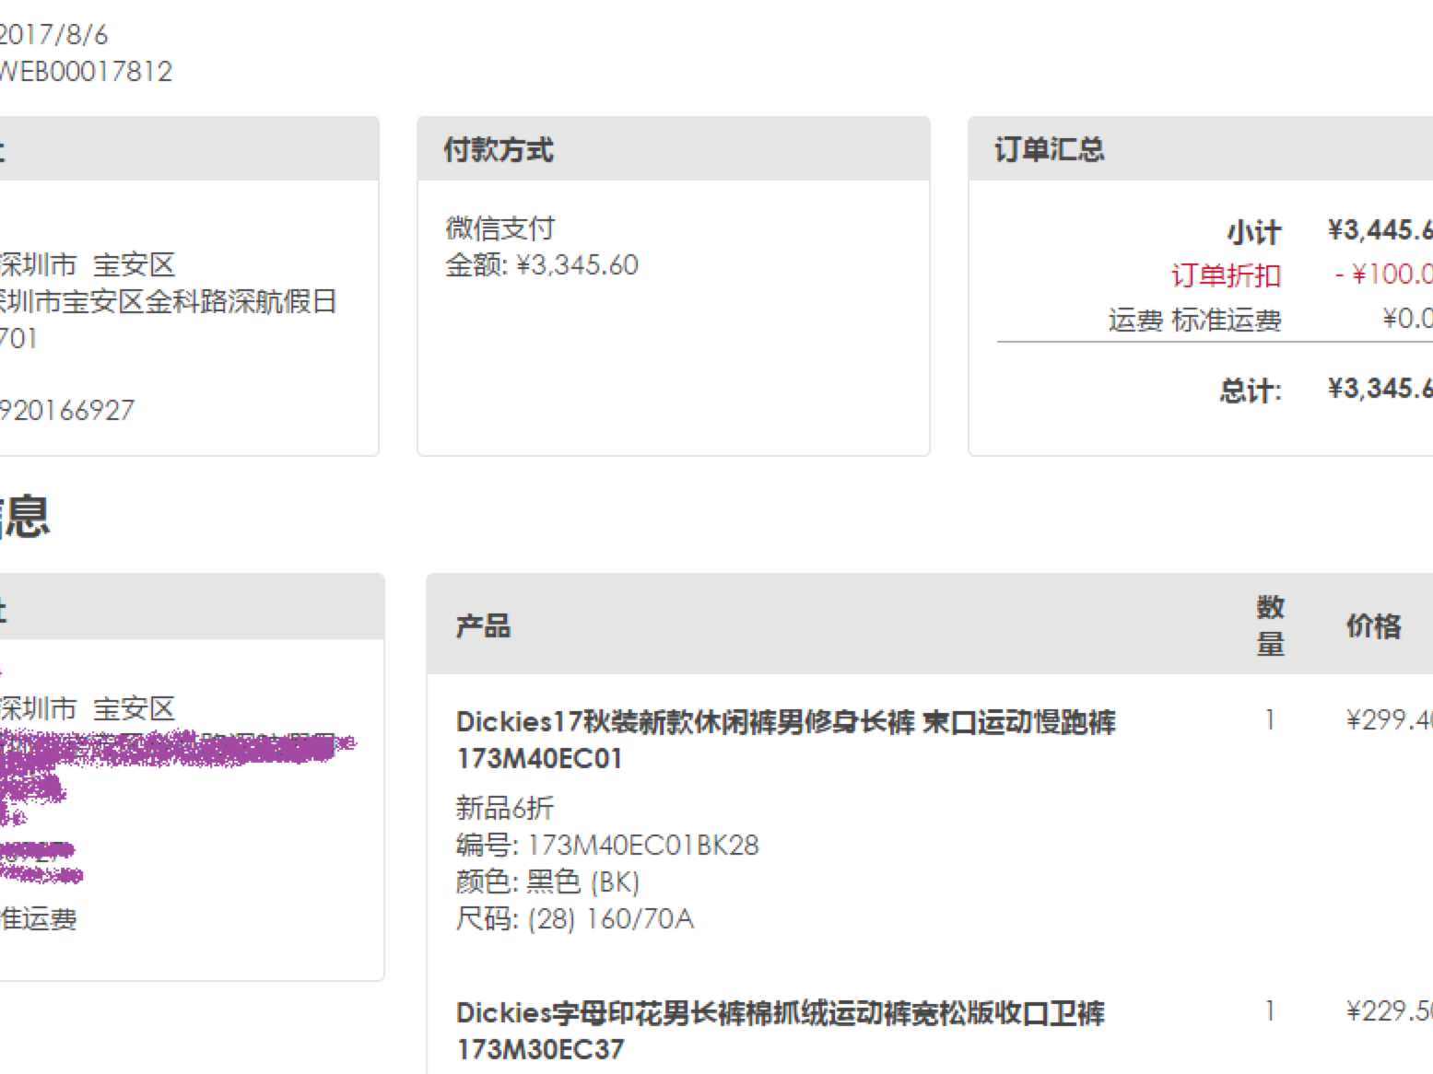Click the 微信支付 payment method text
1433x1074 pixels.
500,228
